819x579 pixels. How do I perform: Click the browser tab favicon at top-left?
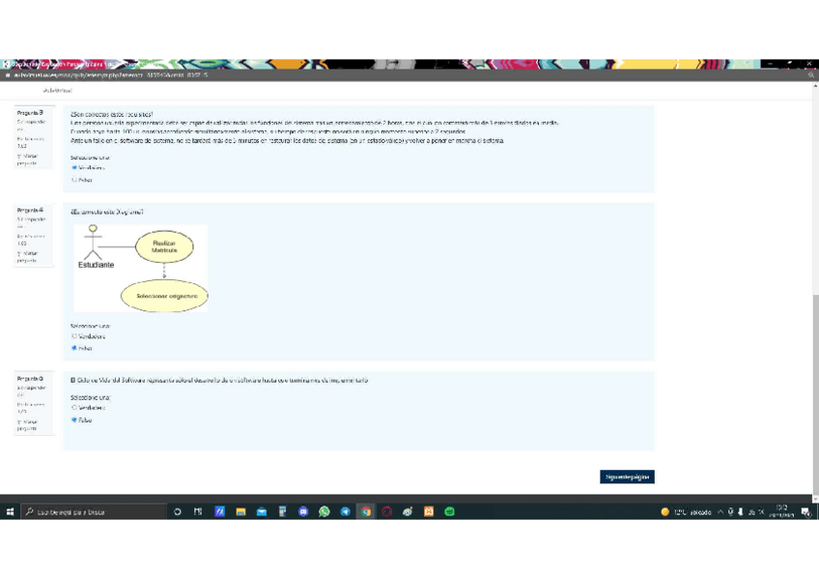tap(6, 64)
